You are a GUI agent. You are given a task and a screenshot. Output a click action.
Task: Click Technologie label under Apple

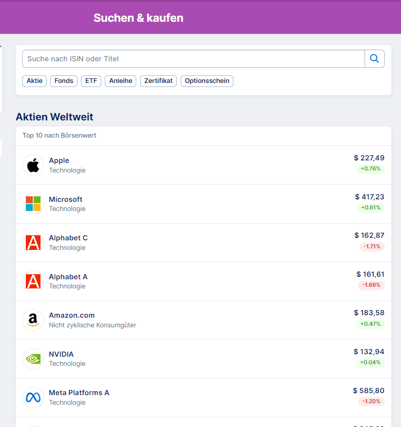tap(67, 170)
